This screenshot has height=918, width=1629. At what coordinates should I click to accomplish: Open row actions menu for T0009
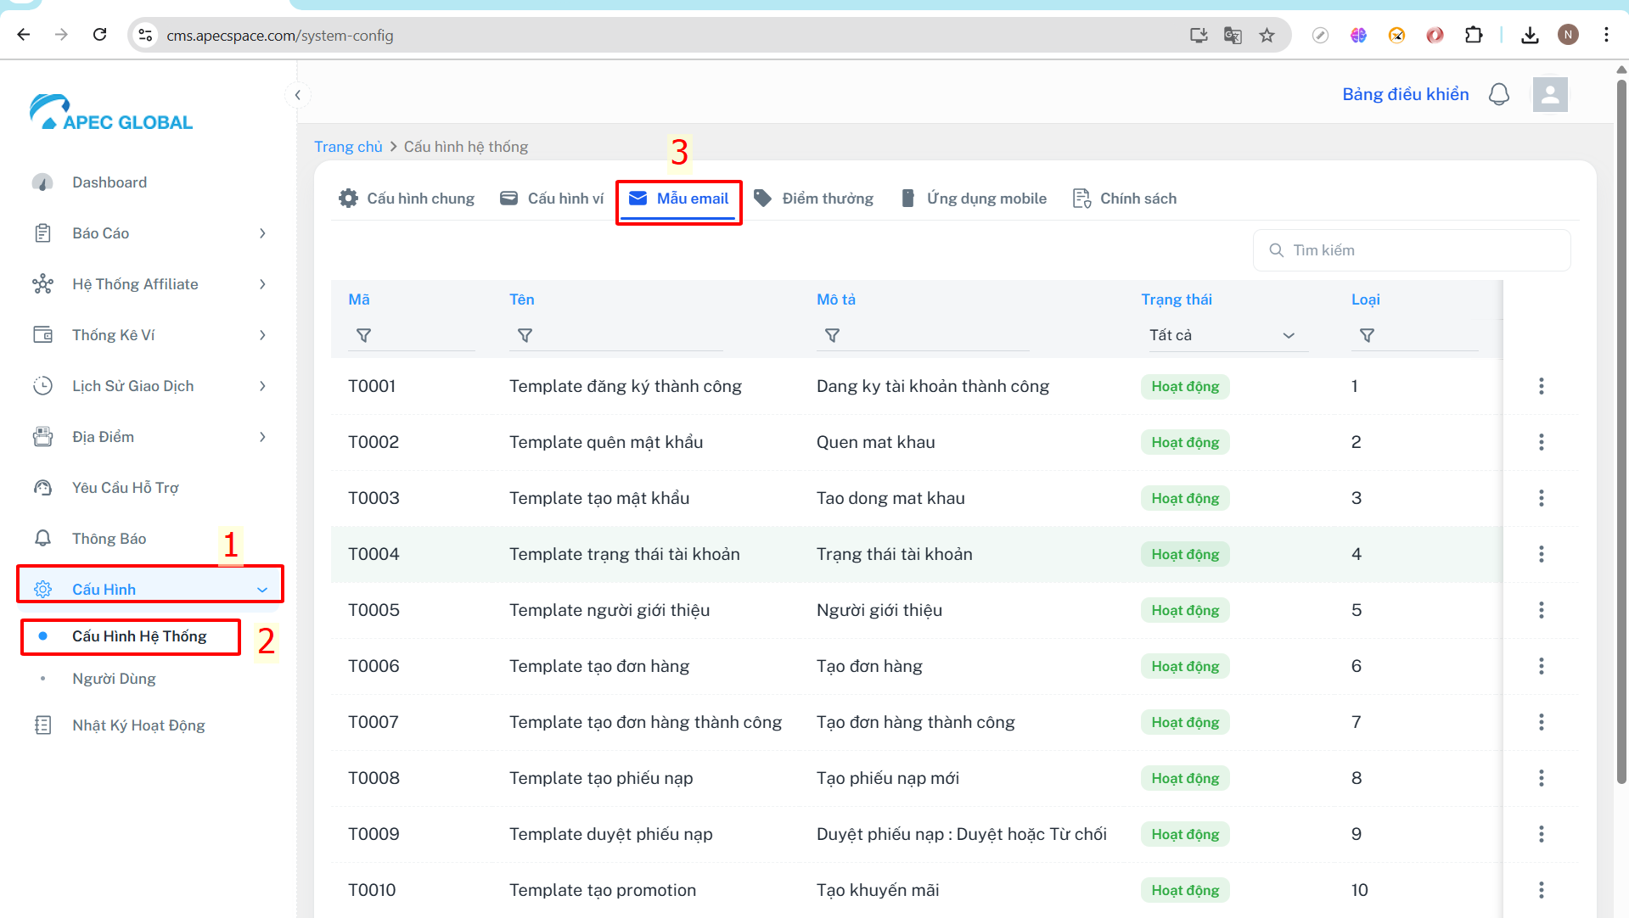point(1542,834)
